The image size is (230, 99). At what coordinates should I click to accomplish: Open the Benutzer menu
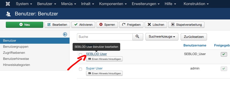click(x=47, y=4)
